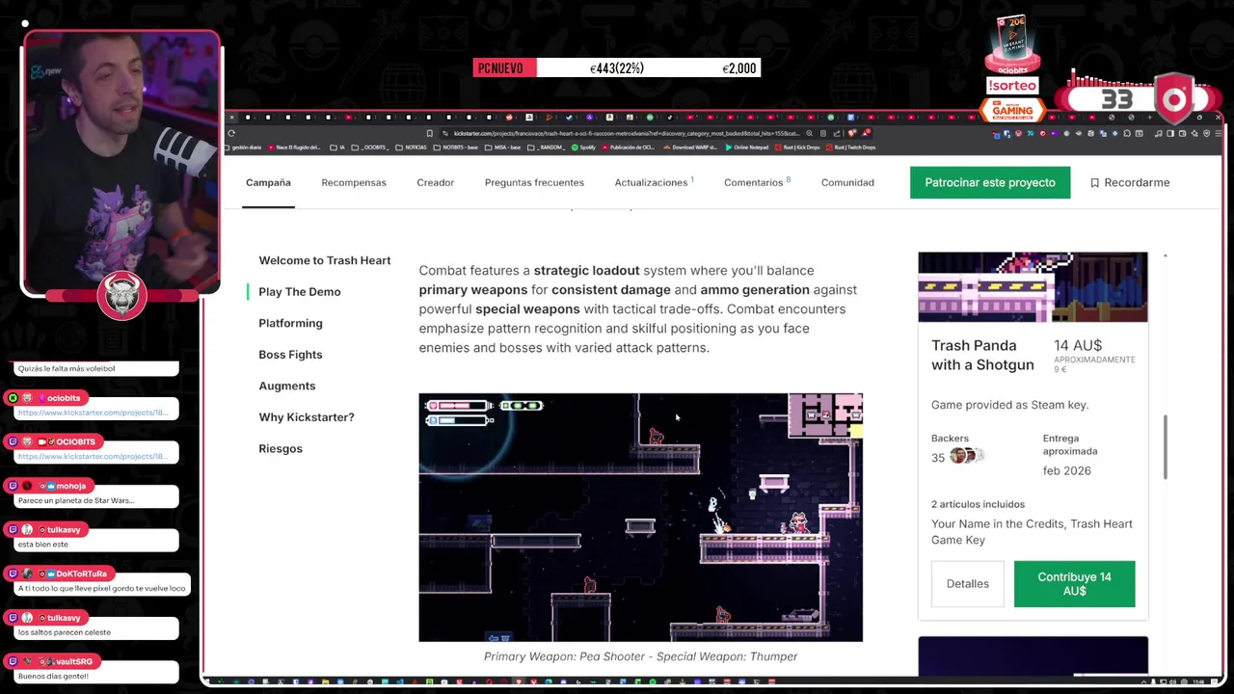Click Trash Panda with a Shotgun title

tap(982, 355)
